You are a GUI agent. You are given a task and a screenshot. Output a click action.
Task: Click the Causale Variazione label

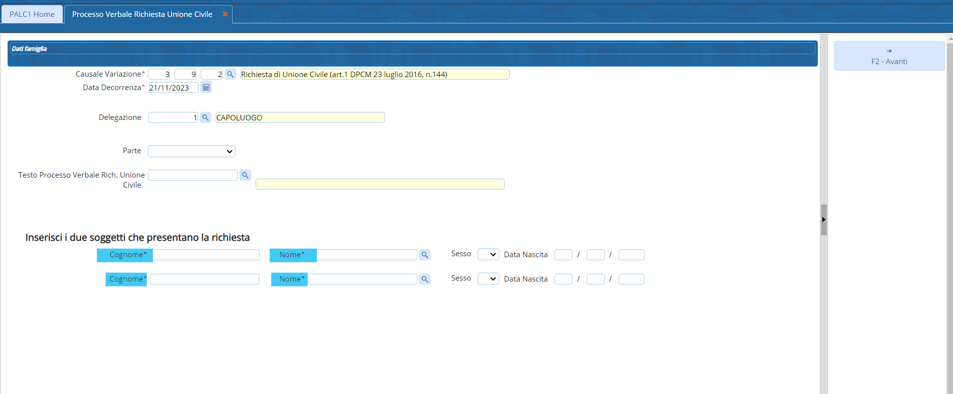click(x=110, y=74)
